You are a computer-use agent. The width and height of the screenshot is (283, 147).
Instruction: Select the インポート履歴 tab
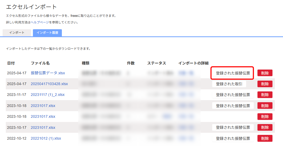point(47,33)
